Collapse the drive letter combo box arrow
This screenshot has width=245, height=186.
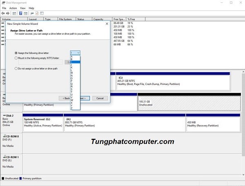(78, 53)
